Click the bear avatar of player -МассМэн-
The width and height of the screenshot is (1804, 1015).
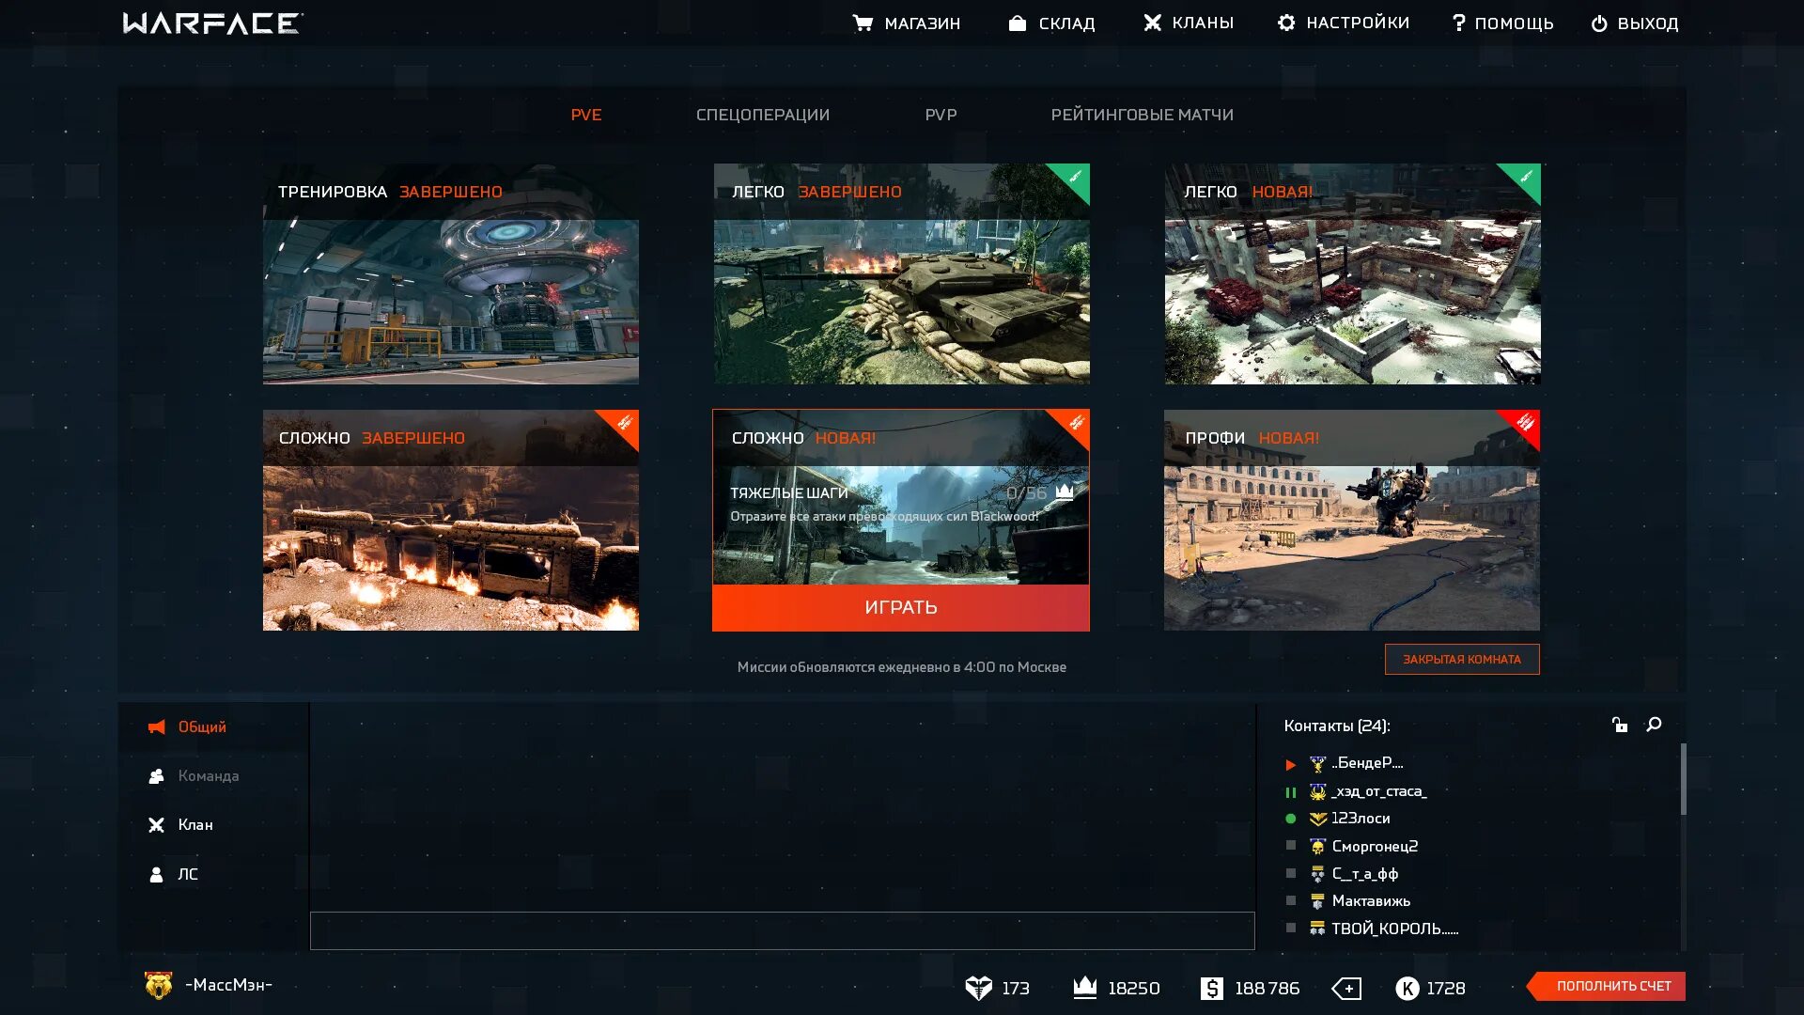(x=159, y=985)
